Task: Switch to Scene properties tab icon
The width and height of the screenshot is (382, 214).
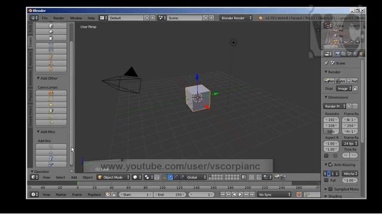Action: [x=349, y=54]
